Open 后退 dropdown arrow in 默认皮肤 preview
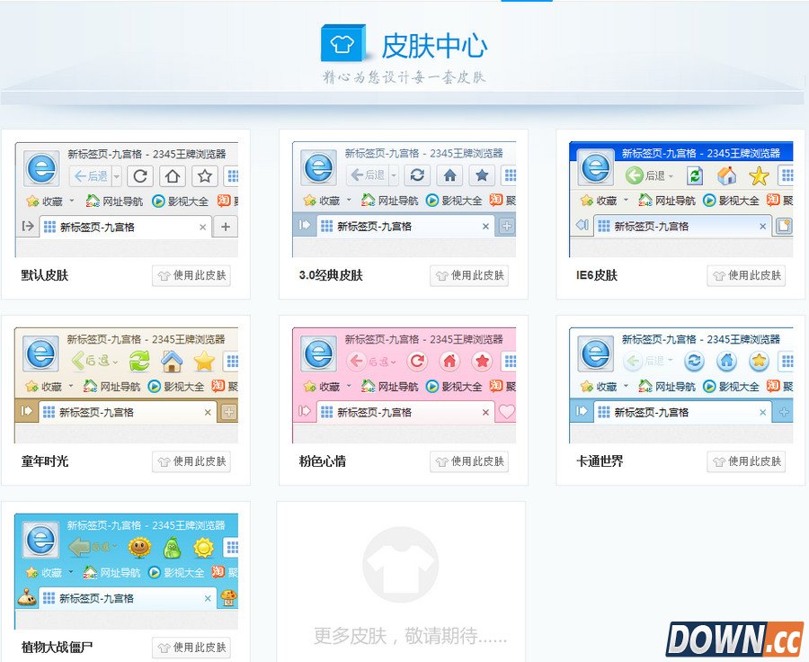This screenshot has height=662, width=809. click(x=116, y=175)
